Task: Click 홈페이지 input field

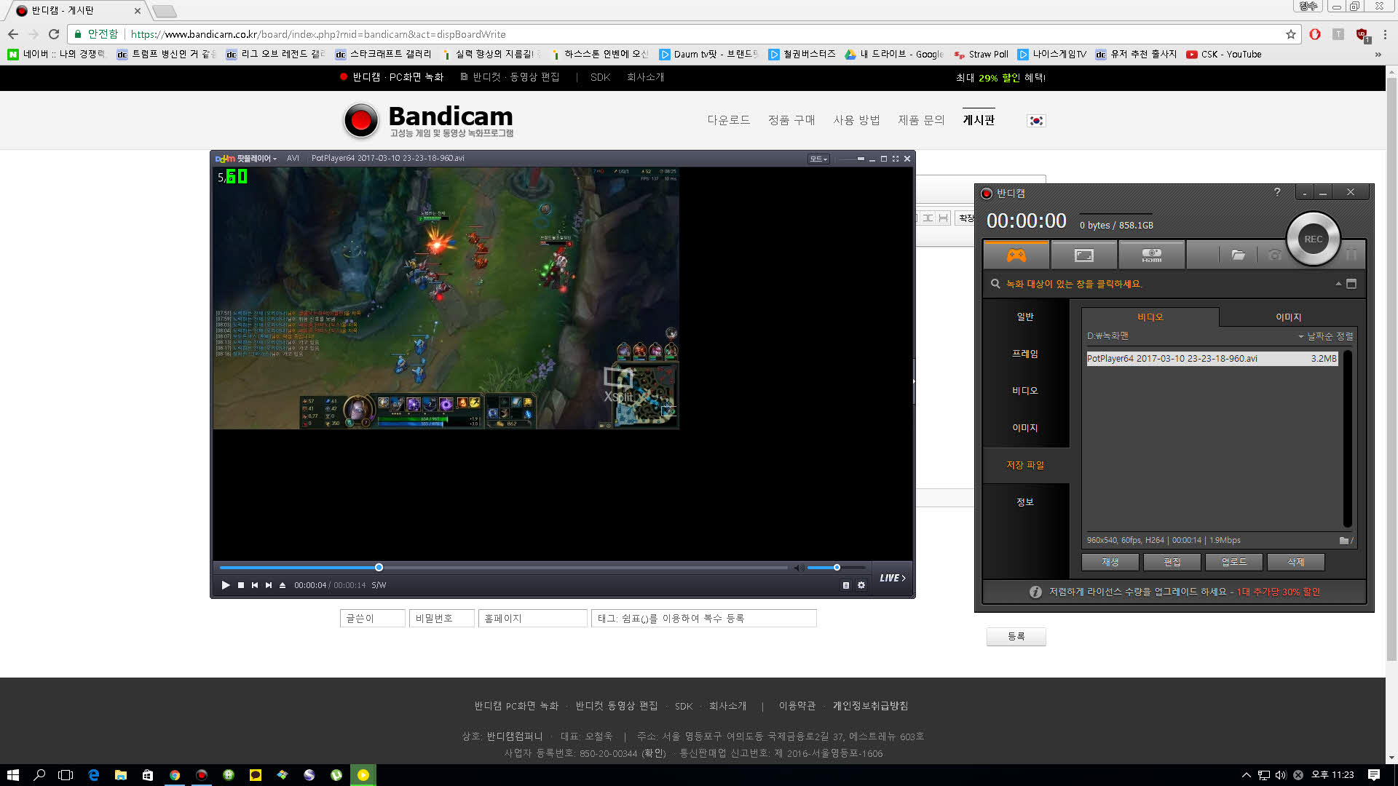Action: tap(533, 618)
